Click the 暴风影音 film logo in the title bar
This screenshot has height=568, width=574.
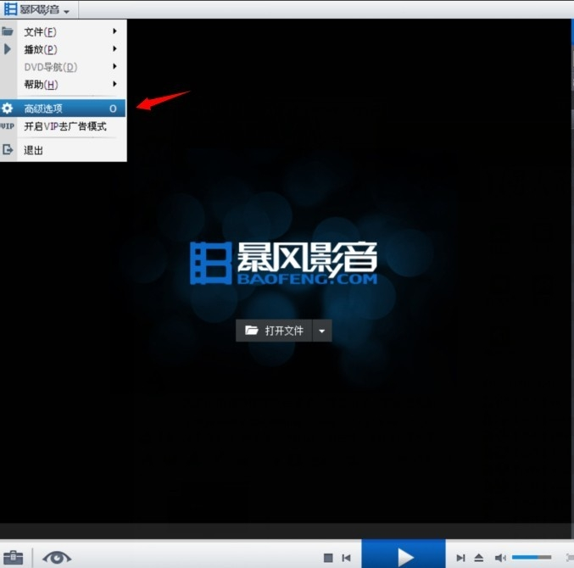(x=10, y=9)
